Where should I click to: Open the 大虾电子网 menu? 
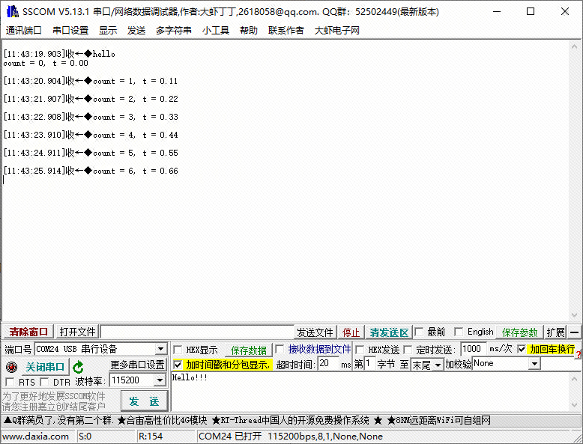tap(337, 30)
